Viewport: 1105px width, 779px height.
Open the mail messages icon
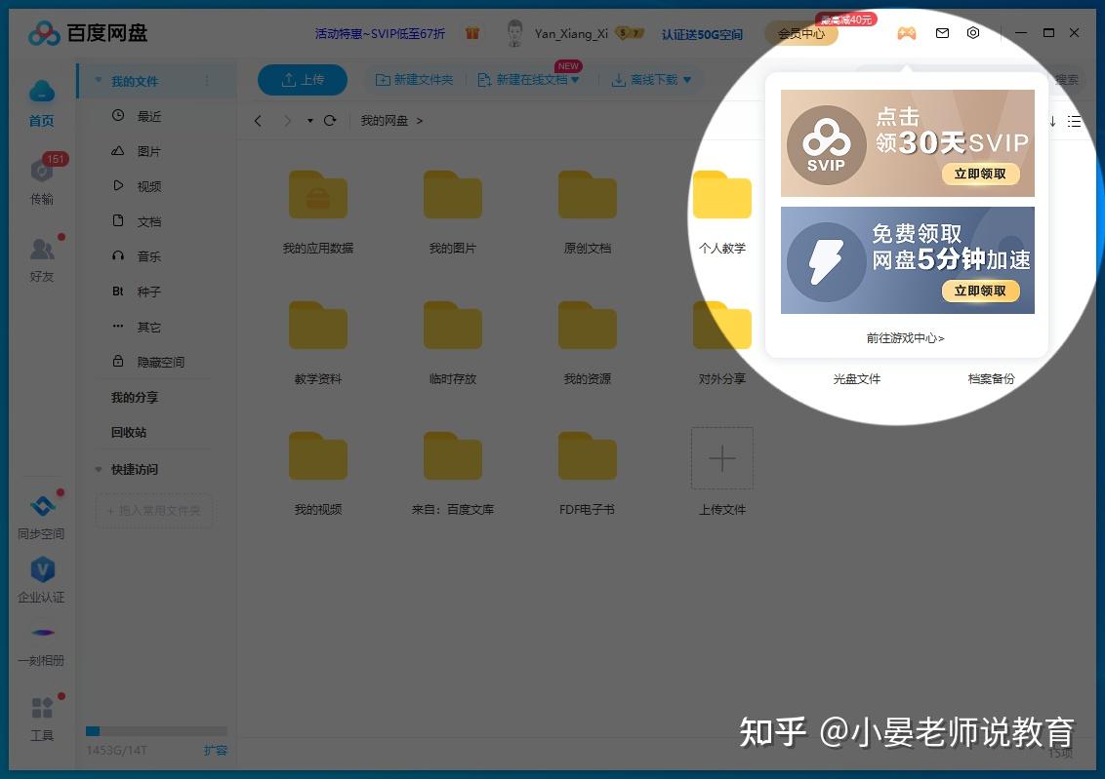[x=942, y=33]
